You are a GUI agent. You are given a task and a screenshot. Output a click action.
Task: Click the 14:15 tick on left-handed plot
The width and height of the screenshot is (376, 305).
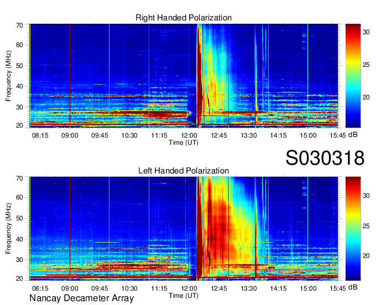point(278,288)
